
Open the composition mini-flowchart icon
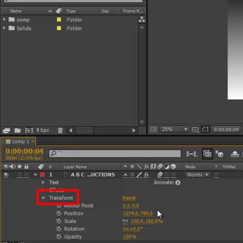pyautogui.click(x=192, y=154)
